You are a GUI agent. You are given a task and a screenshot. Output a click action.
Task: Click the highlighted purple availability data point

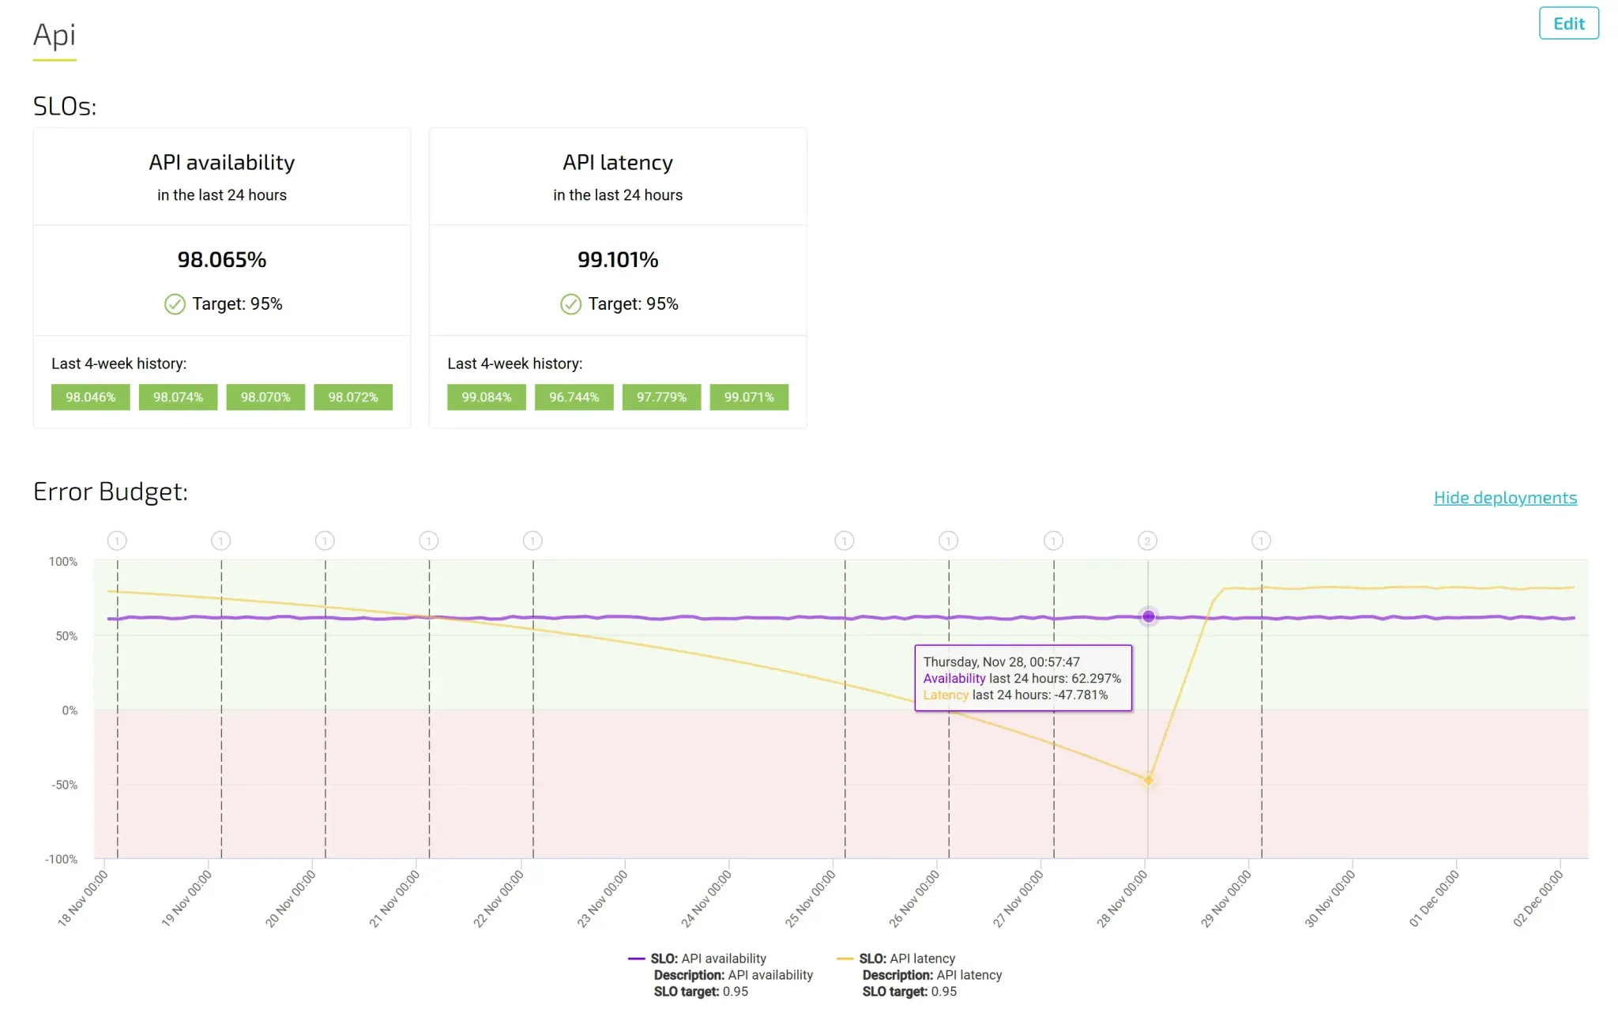[1147, 616]
